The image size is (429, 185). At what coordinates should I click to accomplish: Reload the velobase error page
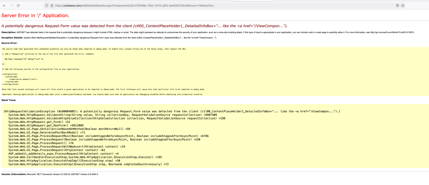[18, 5]
